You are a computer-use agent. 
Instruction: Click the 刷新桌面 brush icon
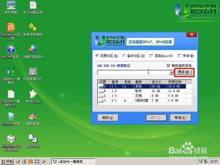point(33,119)
